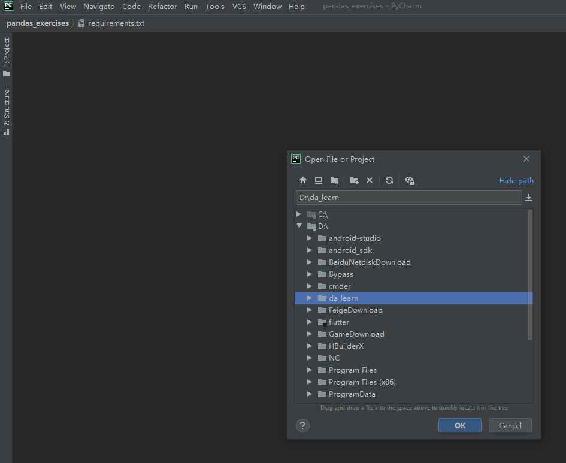Click requirements.txt file icon in breadcrumb
566x463 pixels.
(81, 23)
